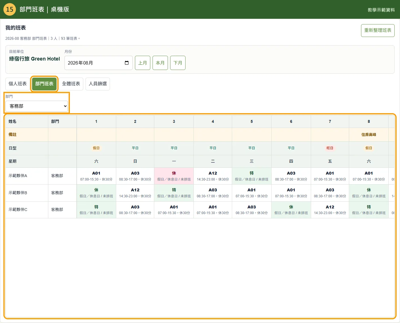
Task: Click 示範夥伴A name cell
Action: point(27,176)
